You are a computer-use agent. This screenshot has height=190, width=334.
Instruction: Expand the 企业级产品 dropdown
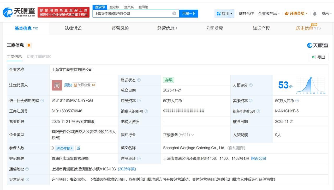click(x=269, y=14)
